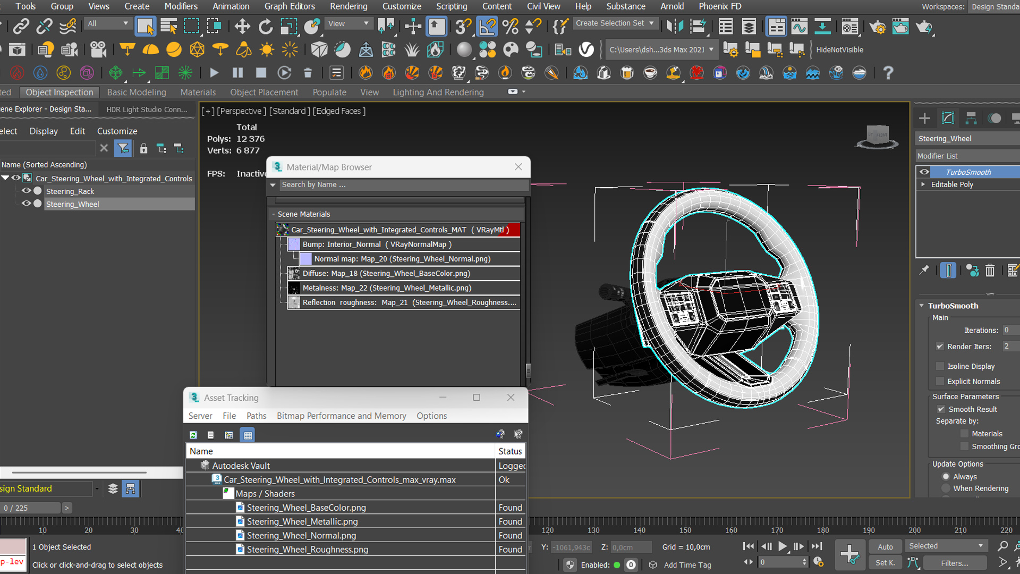Click the lock icon in scene explorer

tap(143, 148)
